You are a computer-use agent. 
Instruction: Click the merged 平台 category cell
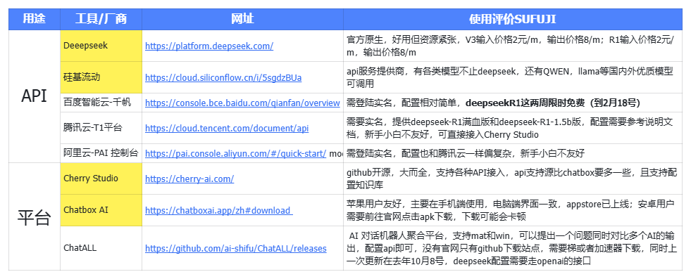coord(35,216)
